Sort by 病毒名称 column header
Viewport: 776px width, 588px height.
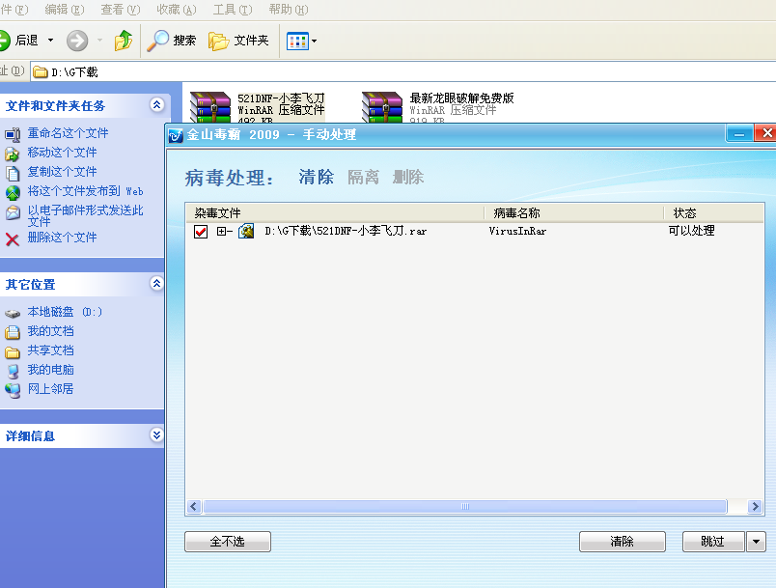(573, 212)
